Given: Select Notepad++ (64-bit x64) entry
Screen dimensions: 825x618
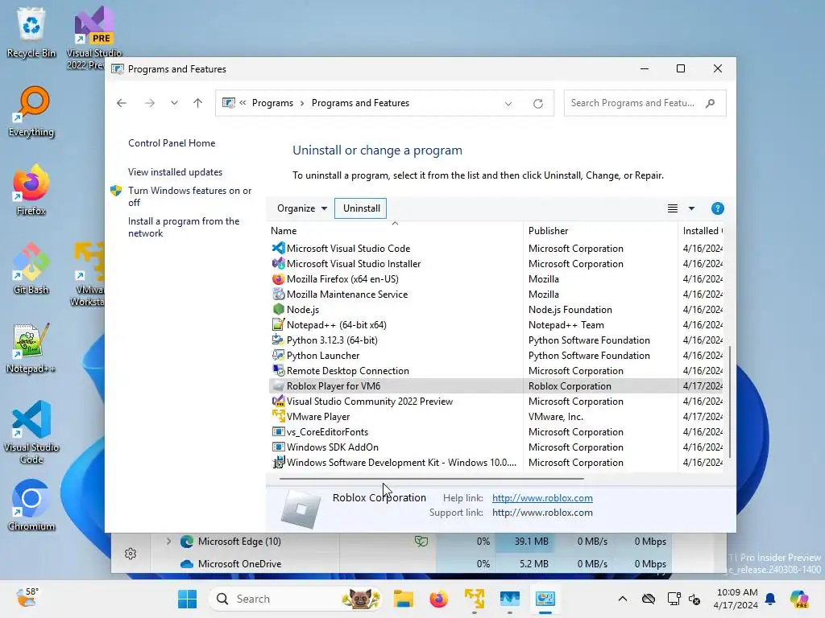Looking at the screenshot, I should tap(495, 325).
